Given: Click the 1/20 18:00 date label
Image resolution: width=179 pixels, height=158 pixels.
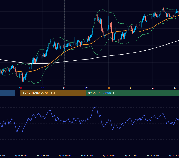Looking at the screenshot, I should pyautogui.click(x=43, y=155).
